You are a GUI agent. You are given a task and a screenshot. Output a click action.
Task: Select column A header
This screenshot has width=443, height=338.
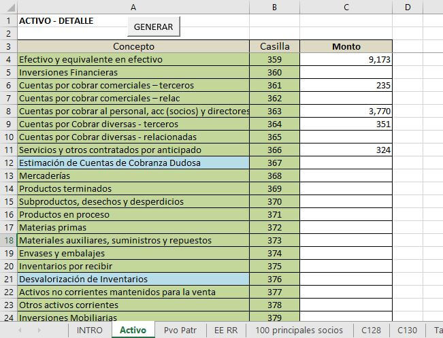tap(133, 7)
